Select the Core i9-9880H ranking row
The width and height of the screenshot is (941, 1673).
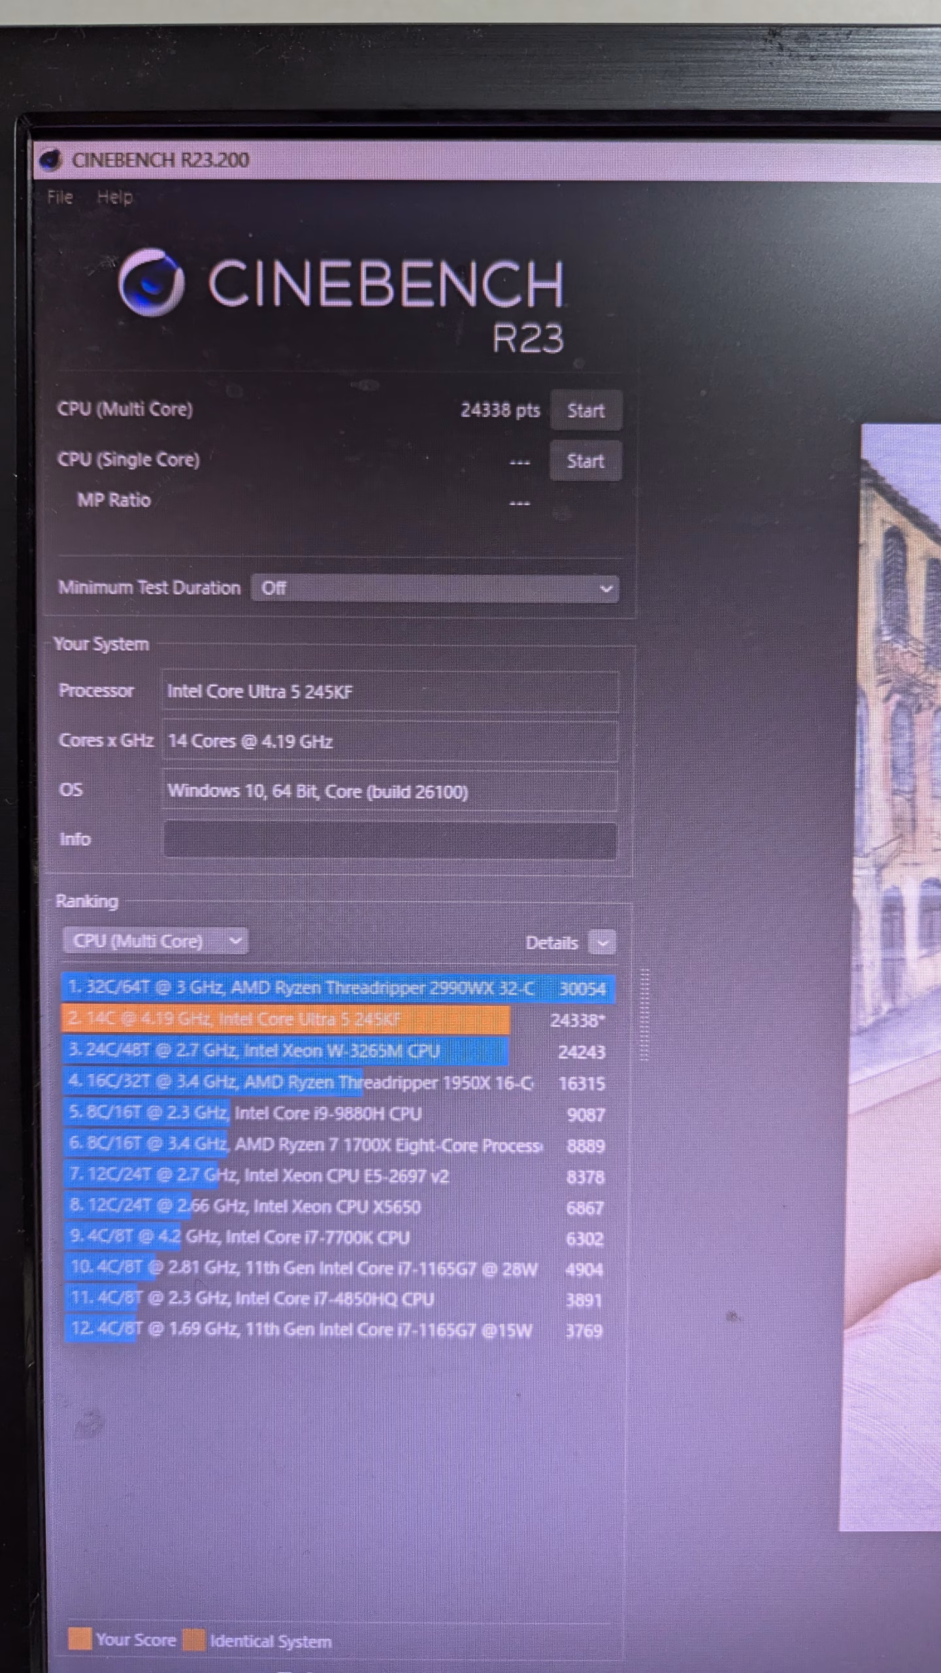[x=338, y=1114]
